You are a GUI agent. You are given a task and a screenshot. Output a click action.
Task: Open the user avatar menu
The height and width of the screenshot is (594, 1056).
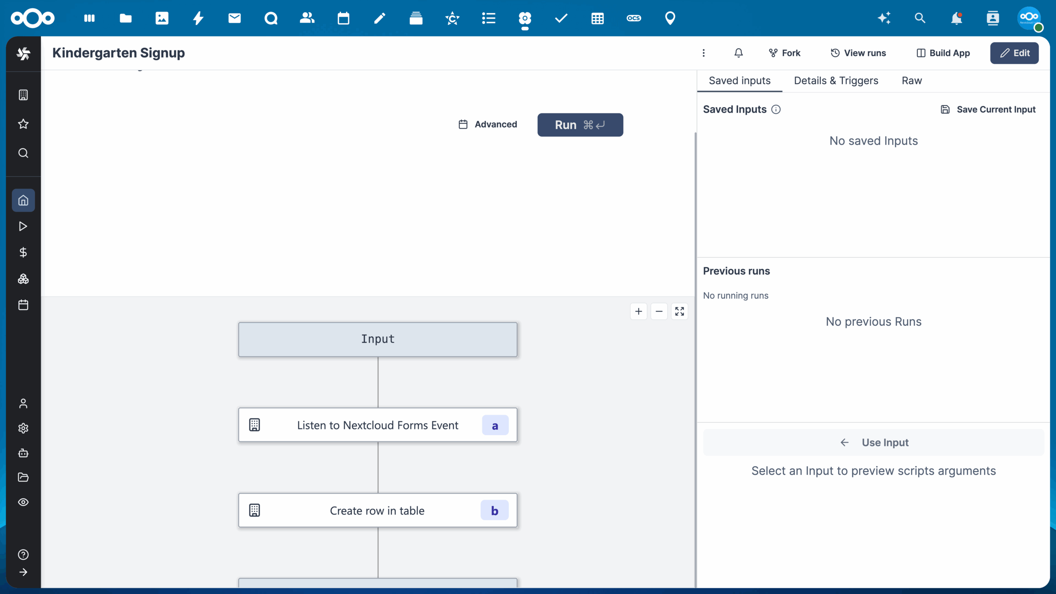tap(1030, 18)
